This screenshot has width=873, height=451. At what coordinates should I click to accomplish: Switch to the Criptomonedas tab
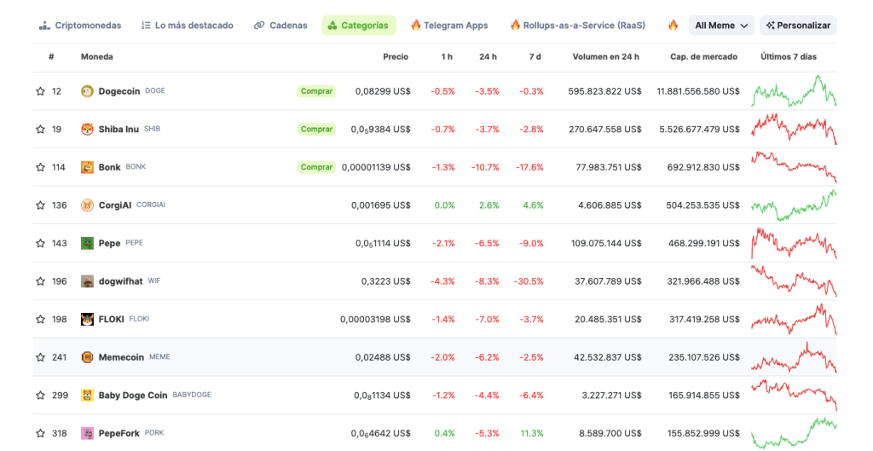pos(80,26)
